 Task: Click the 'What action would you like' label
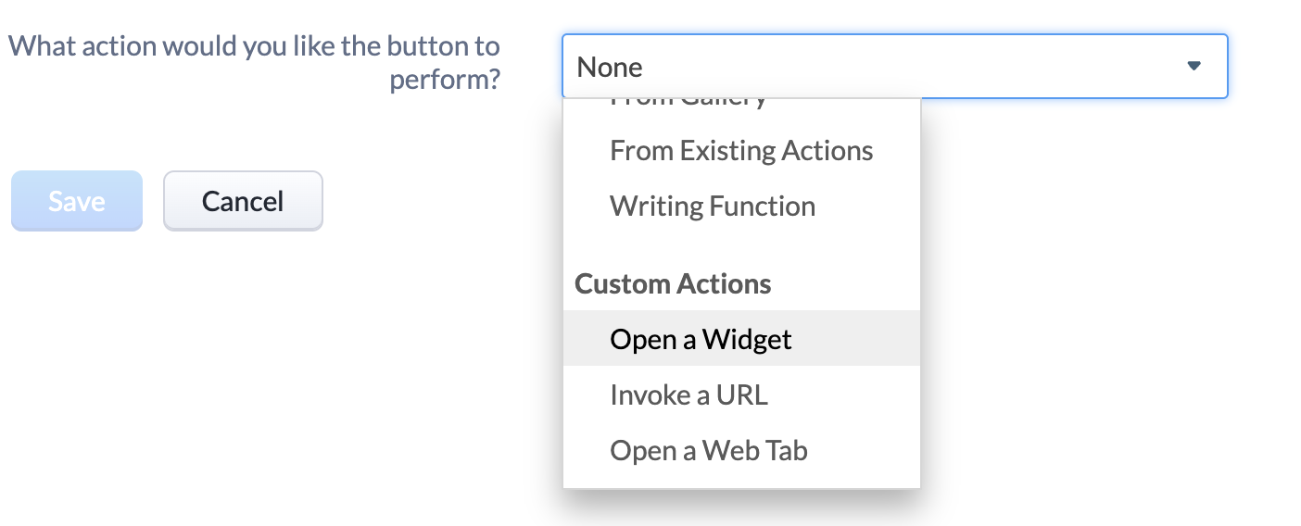[254, 62]
